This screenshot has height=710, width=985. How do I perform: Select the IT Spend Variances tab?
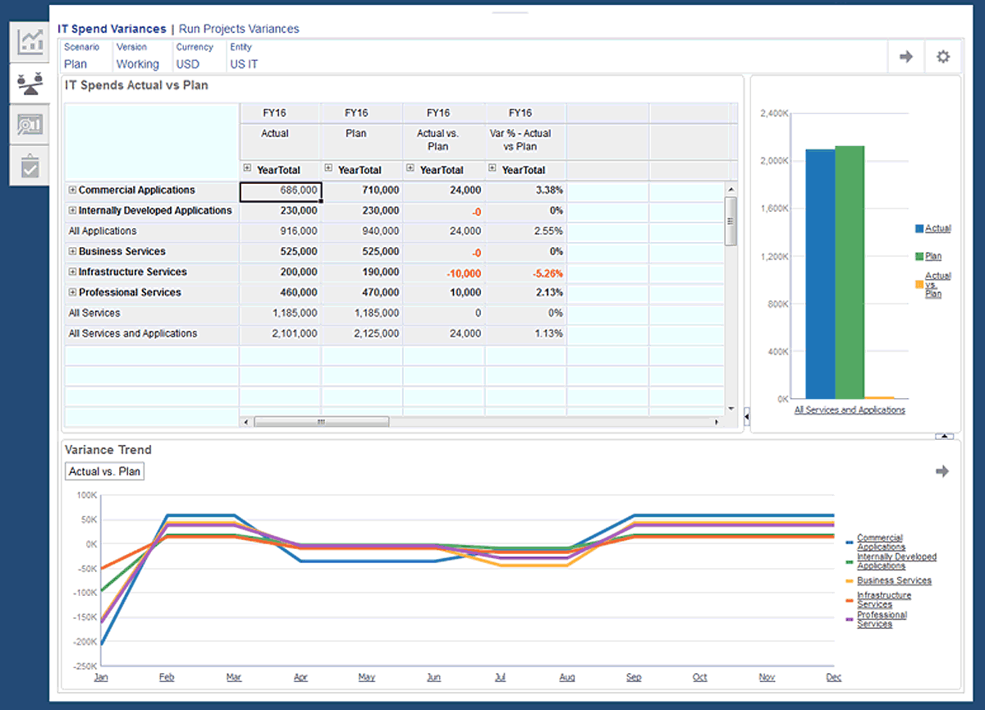point(112,29)
